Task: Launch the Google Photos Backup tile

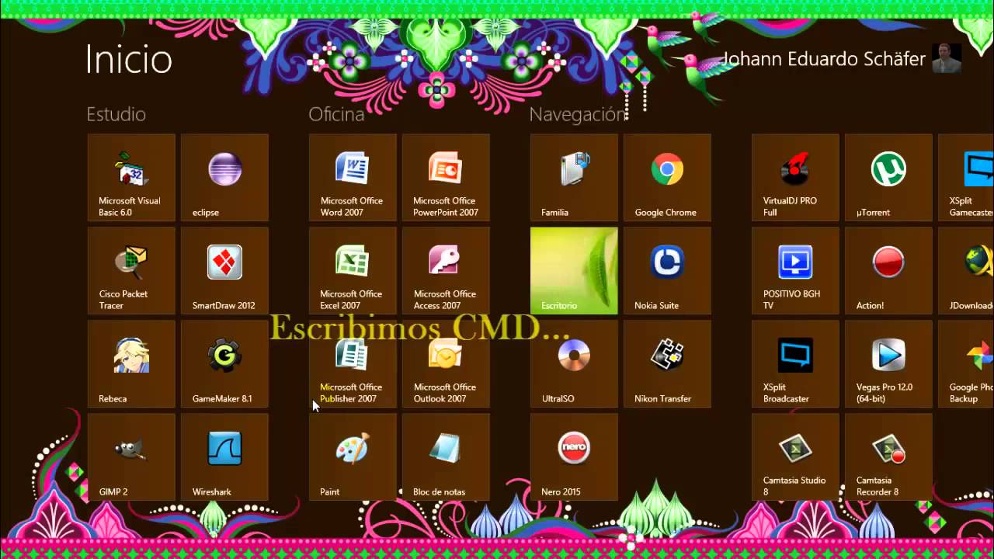Action: 966,364
